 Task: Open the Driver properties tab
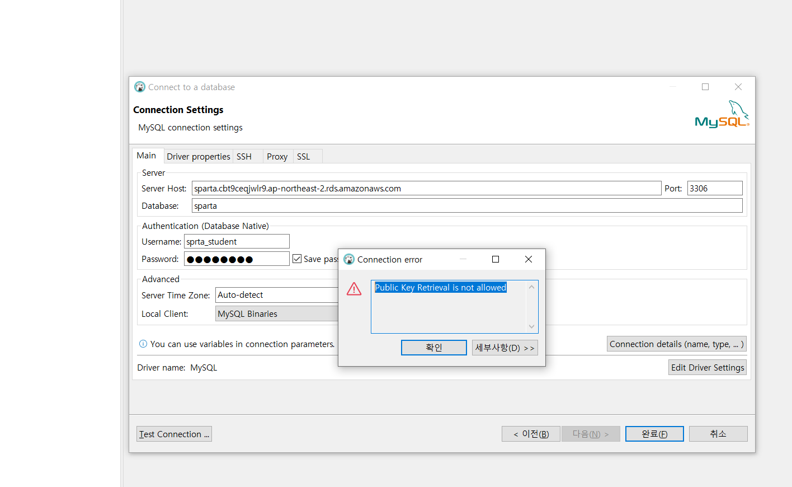pos(199,157)
